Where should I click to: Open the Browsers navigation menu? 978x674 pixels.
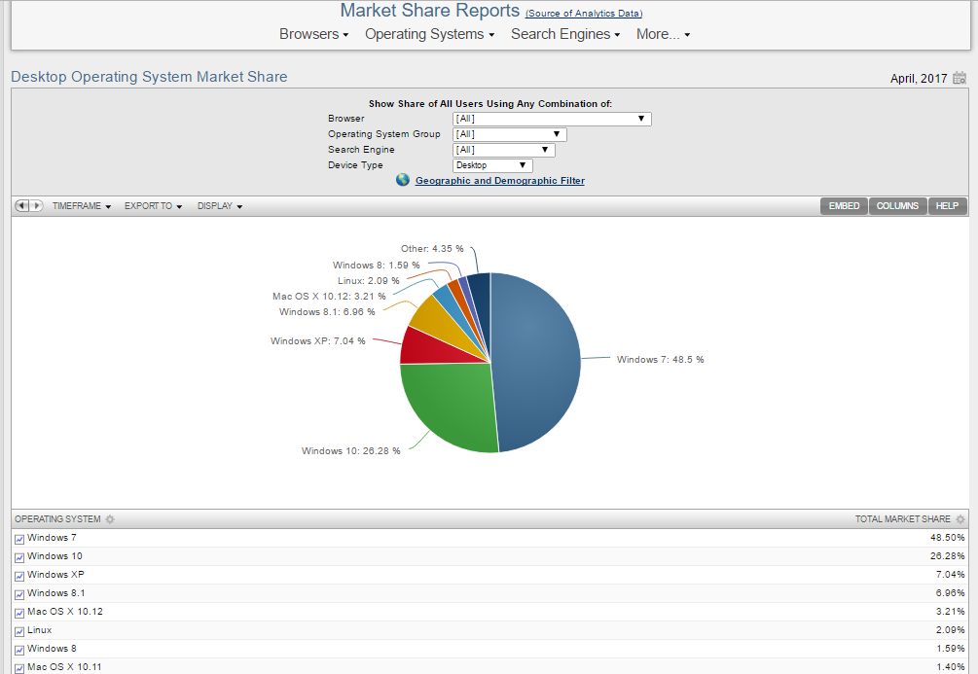click(x=313, y=34)
